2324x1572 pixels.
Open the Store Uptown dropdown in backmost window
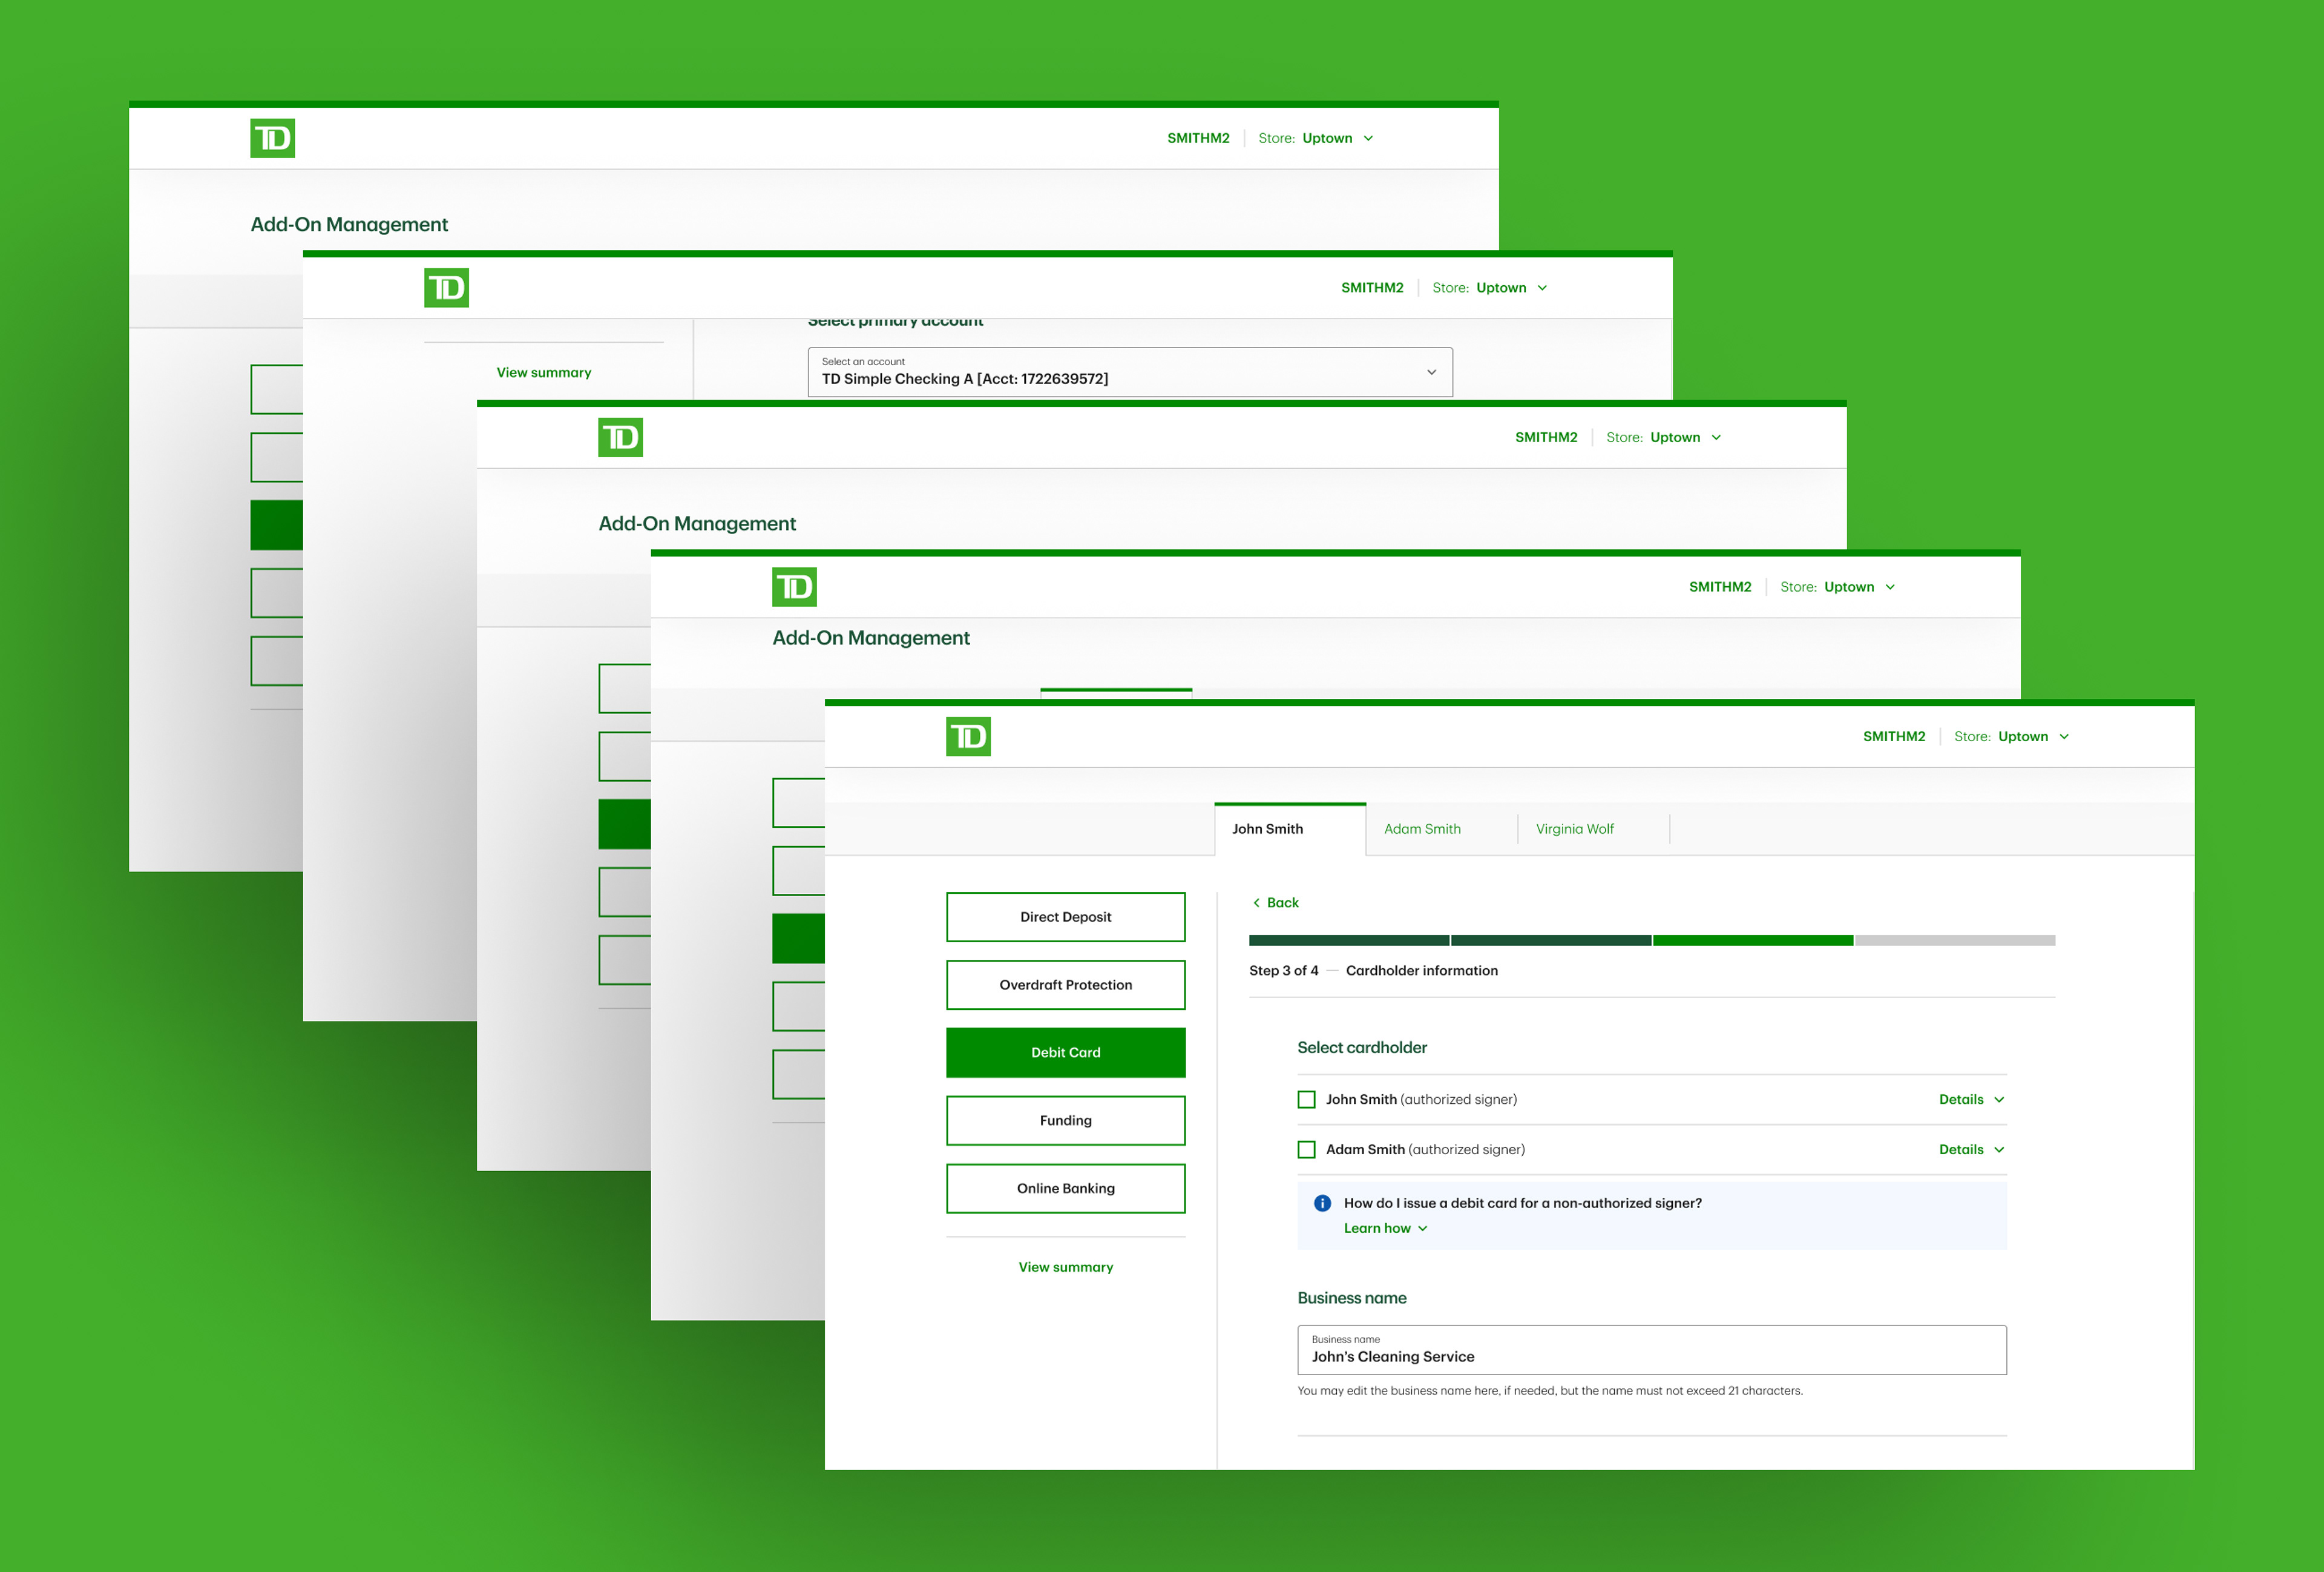pos(1315,138)
